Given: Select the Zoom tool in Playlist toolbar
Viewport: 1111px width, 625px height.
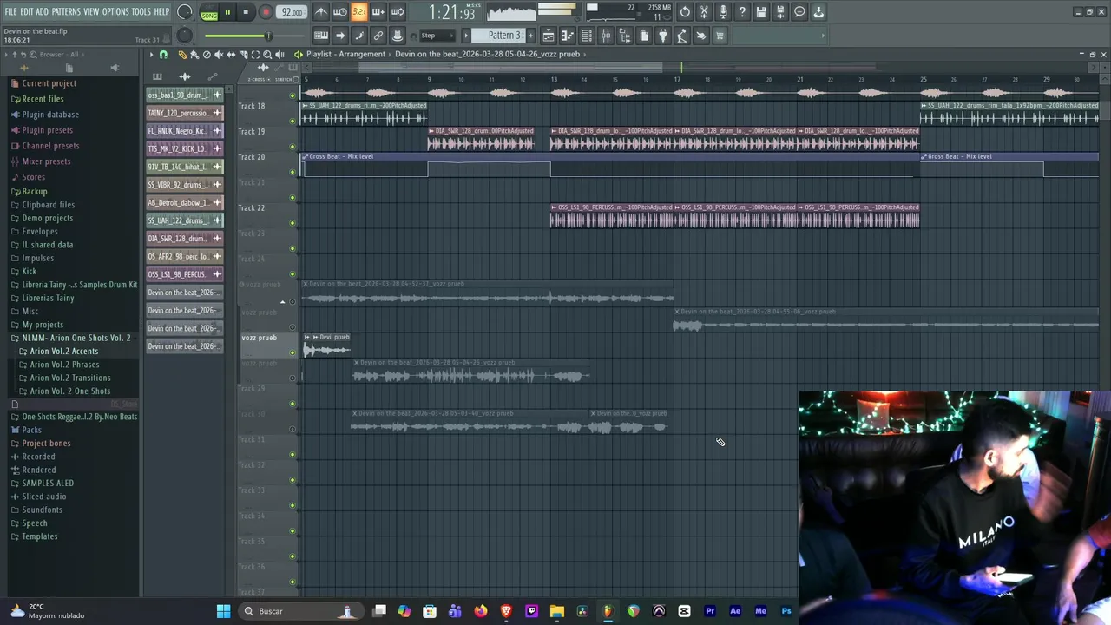Looking at the screenshot, I should (267, 54).
